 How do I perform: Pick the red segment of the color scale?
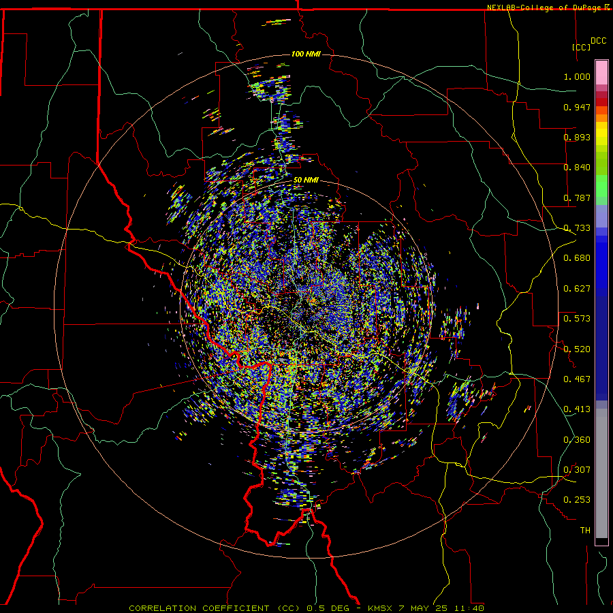click(601, 101)
